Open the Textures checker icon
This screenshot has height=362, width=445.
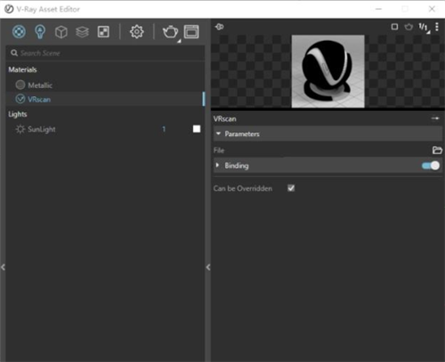[x=103, y=32]
